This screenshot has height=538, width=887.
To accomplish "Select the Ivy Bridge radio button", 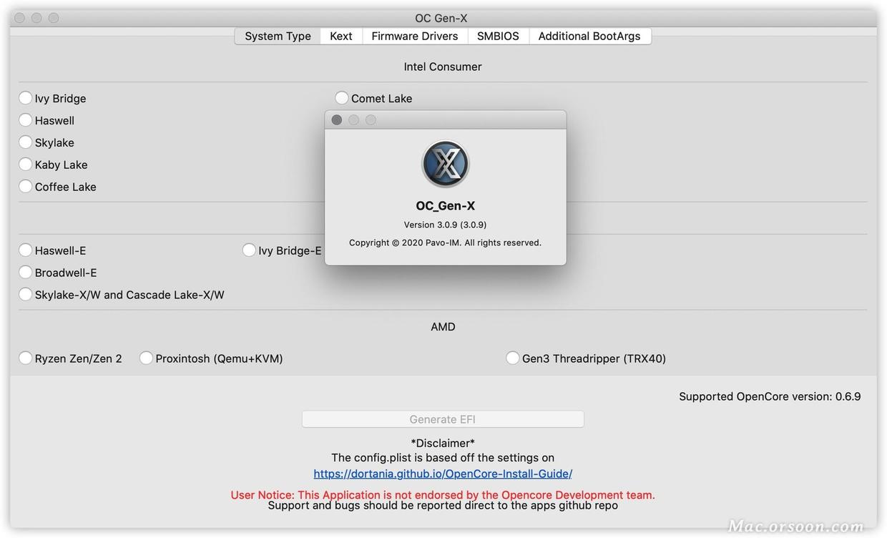I will [26, 98].
